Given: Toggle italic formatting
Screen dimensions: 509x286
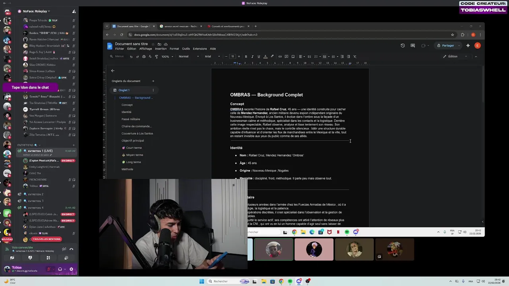Looking at the screenshot, I should 252,56.
